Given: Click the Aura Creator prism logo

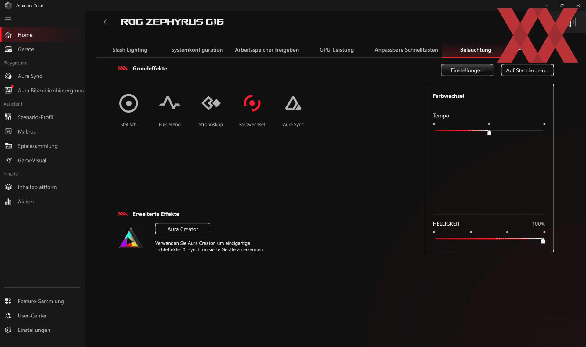Looking at the screenshot, I should click(131, 238).
